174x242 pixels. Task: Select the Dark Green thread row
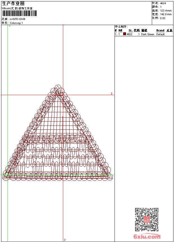(148, 34)
